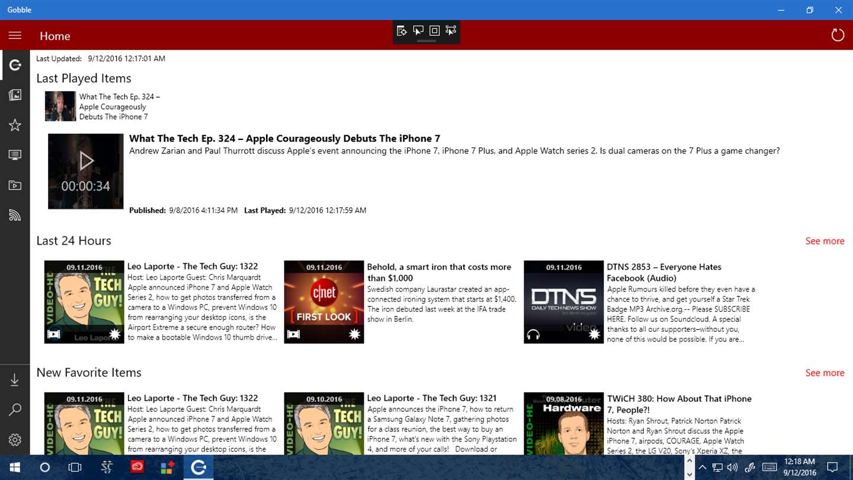Click headphones icon on the DTNS thumbnail
Viewport: 853px width, 480px height.
(x=533, y=335)
